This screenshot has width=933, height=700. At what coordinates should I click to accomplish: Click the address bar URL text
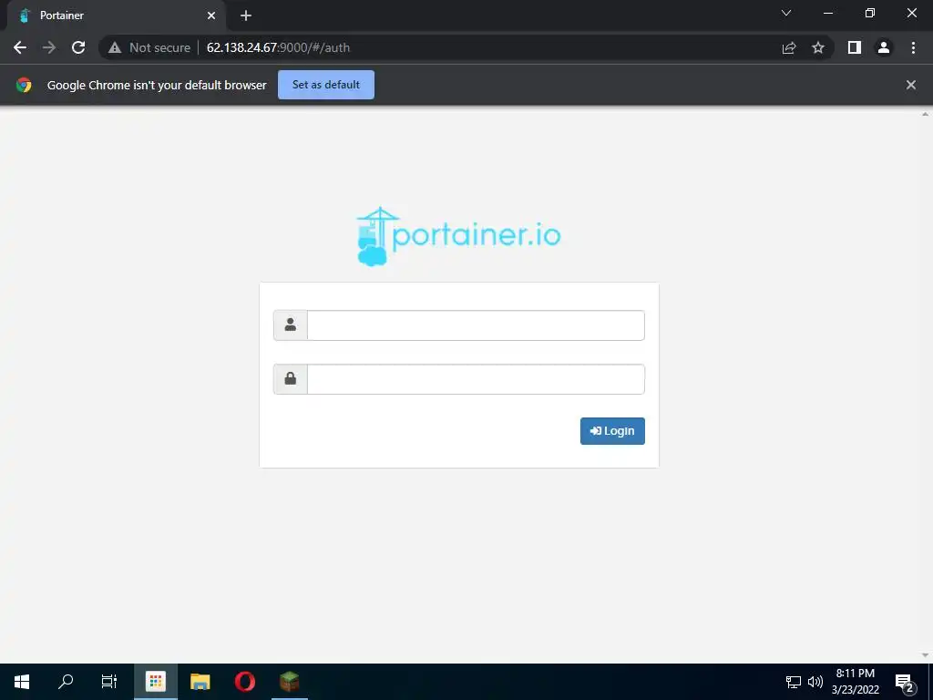278,47
